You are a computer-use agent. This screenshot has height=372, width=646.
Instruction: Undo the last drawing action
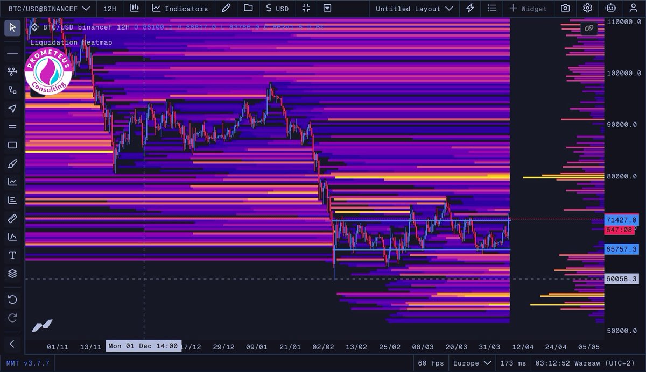tap(12, 299)
